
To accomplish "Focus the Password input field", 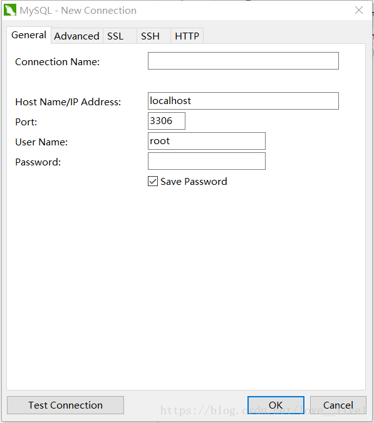I will pyautogui.click(x=207, y=161).
